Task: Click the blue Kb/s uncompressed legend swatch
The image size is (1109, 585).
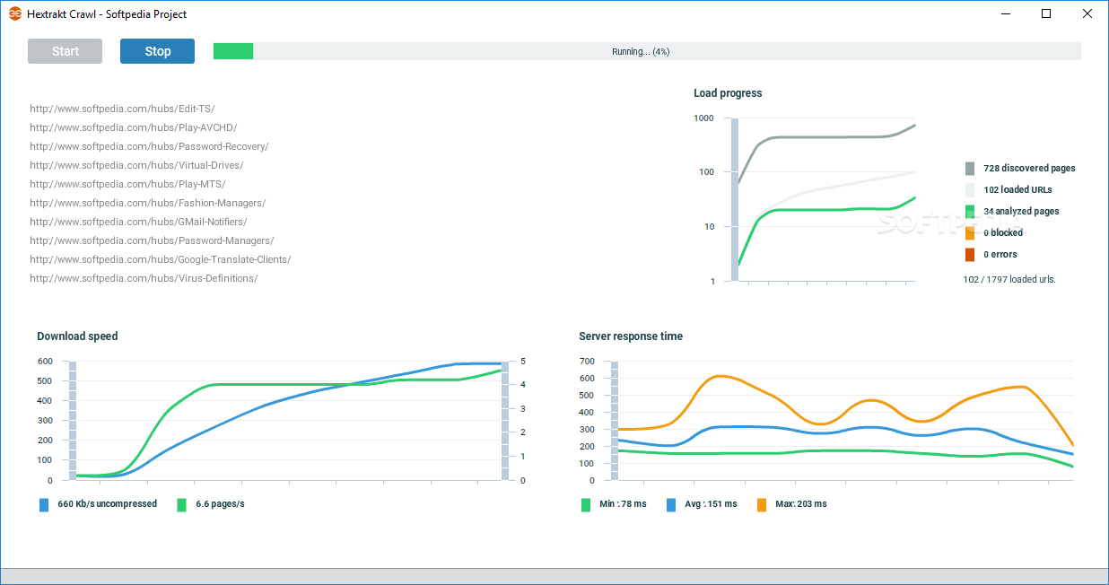Action: point(44,505)
